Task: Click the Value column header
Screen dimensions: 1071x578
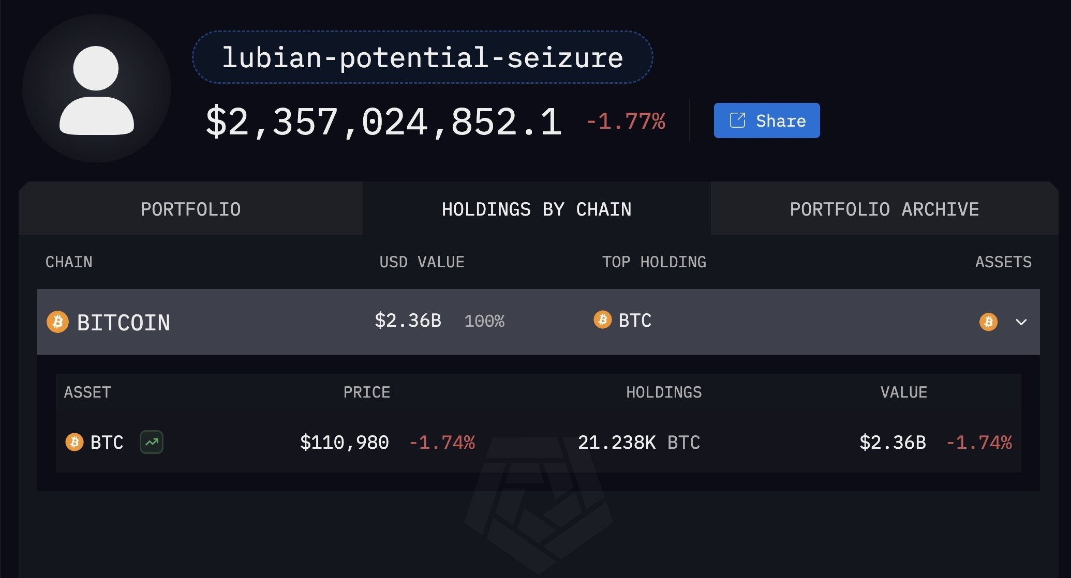Action: click(903, 392)
